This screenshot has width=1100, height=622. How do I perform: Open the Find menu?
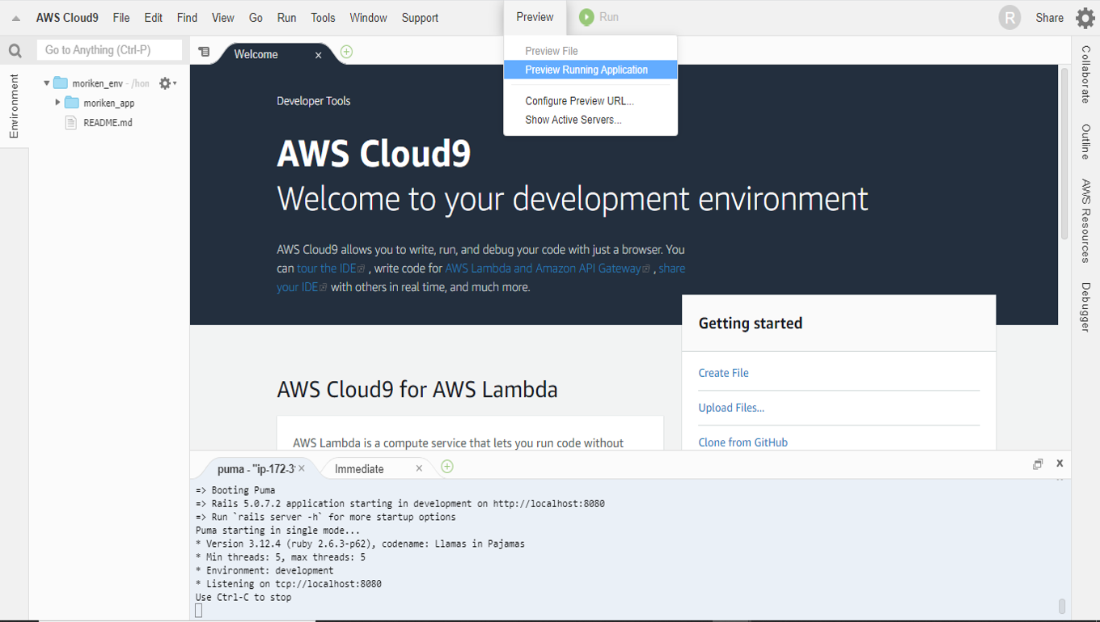click(x=187, y=18)
